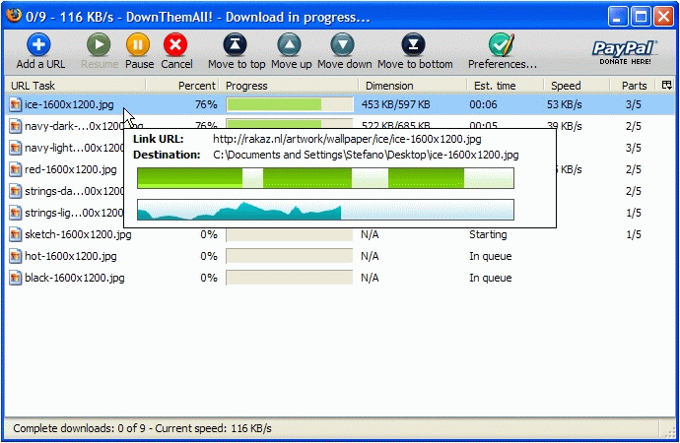
Task: Click 53 KB/s speed value
Action: coord(565,104)
